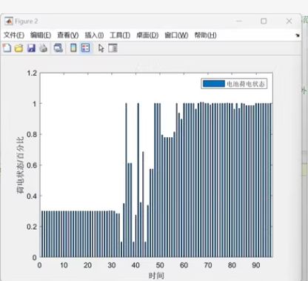Image resolution: width=308 pixels, height=281 pixels.
Task: Open the 帮助(H) menu
Action: click(205, 36)
